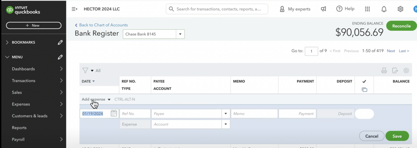417x148 pixels.
Task: Click the print register icon
Action: 384,71
